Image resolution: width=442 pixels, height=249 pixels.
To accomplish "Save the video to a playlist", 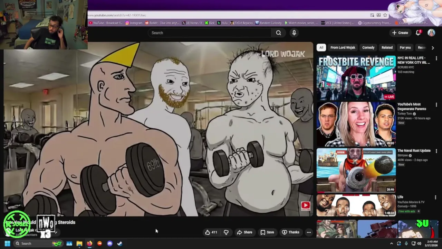I will [267, 232].
